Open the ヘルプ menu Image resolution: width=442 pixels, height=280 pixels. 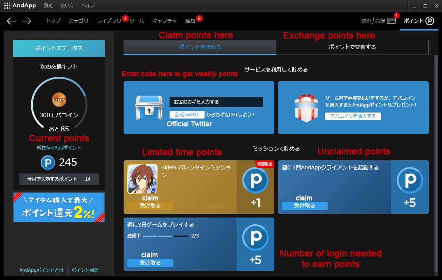point(88,5)
